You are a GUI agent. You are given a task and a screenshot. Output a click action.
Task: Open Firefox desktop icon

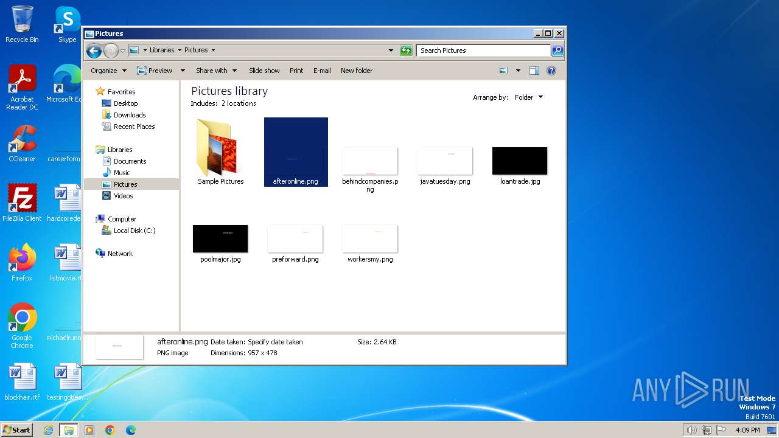coord(22,263)
